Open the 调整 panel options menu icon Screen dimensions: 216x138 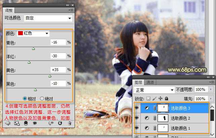click(71, 10)
